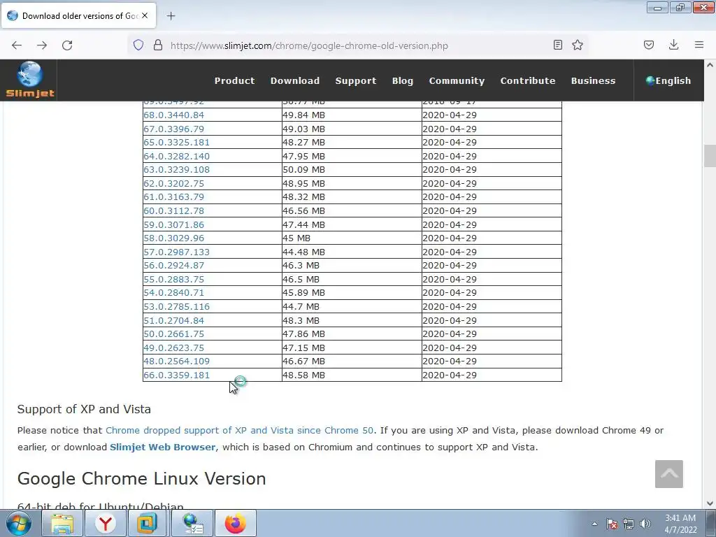Download Chrome version 58.0.3029.96
Viewport: 716px width, 537px height.
coord(173,238)
